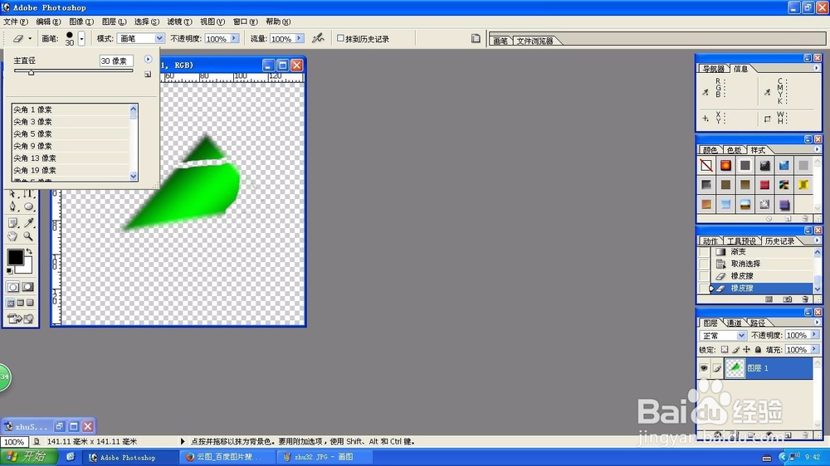The image size is (830, 466).
Task: Create new style in Styles panel
Action: [x=788, y=218]
